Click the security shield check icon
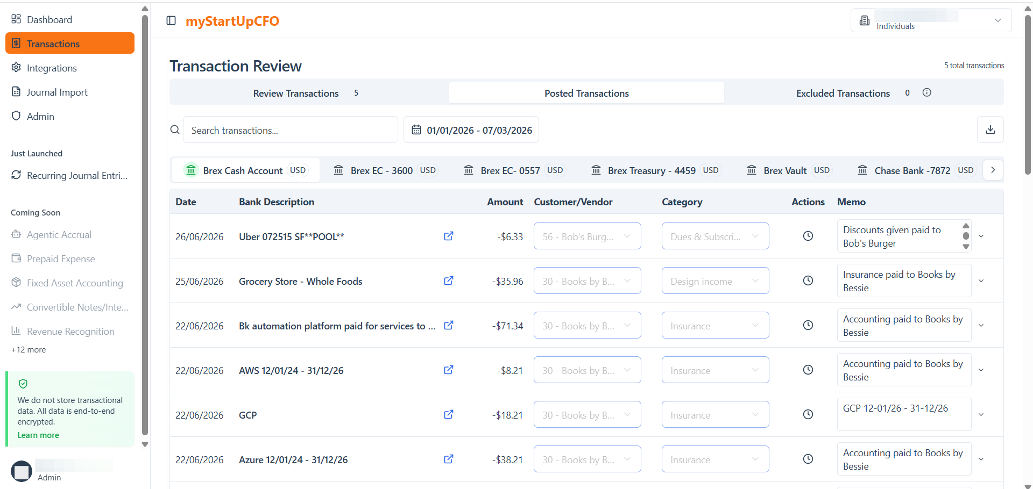Screen dimensions: 1033x489 coord(23,384)
